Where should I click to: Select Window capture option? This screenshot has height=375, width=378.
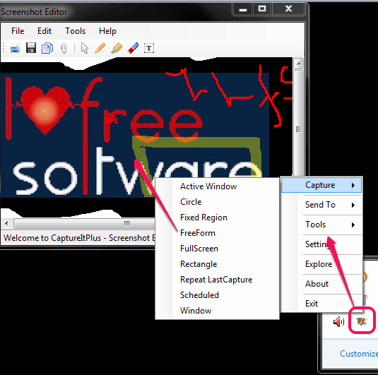(217, 311)
